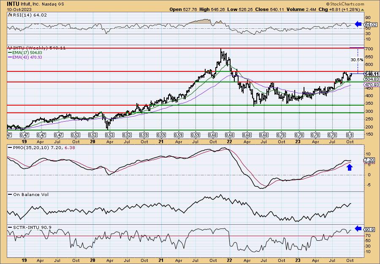Click the EMA(43) 470.93 legend text

27,57
